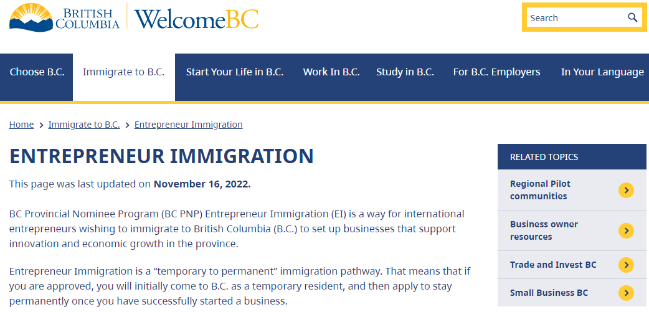The image size is (649, 312).
Task: Focus the Search text field
Action: tap(577, 18)
